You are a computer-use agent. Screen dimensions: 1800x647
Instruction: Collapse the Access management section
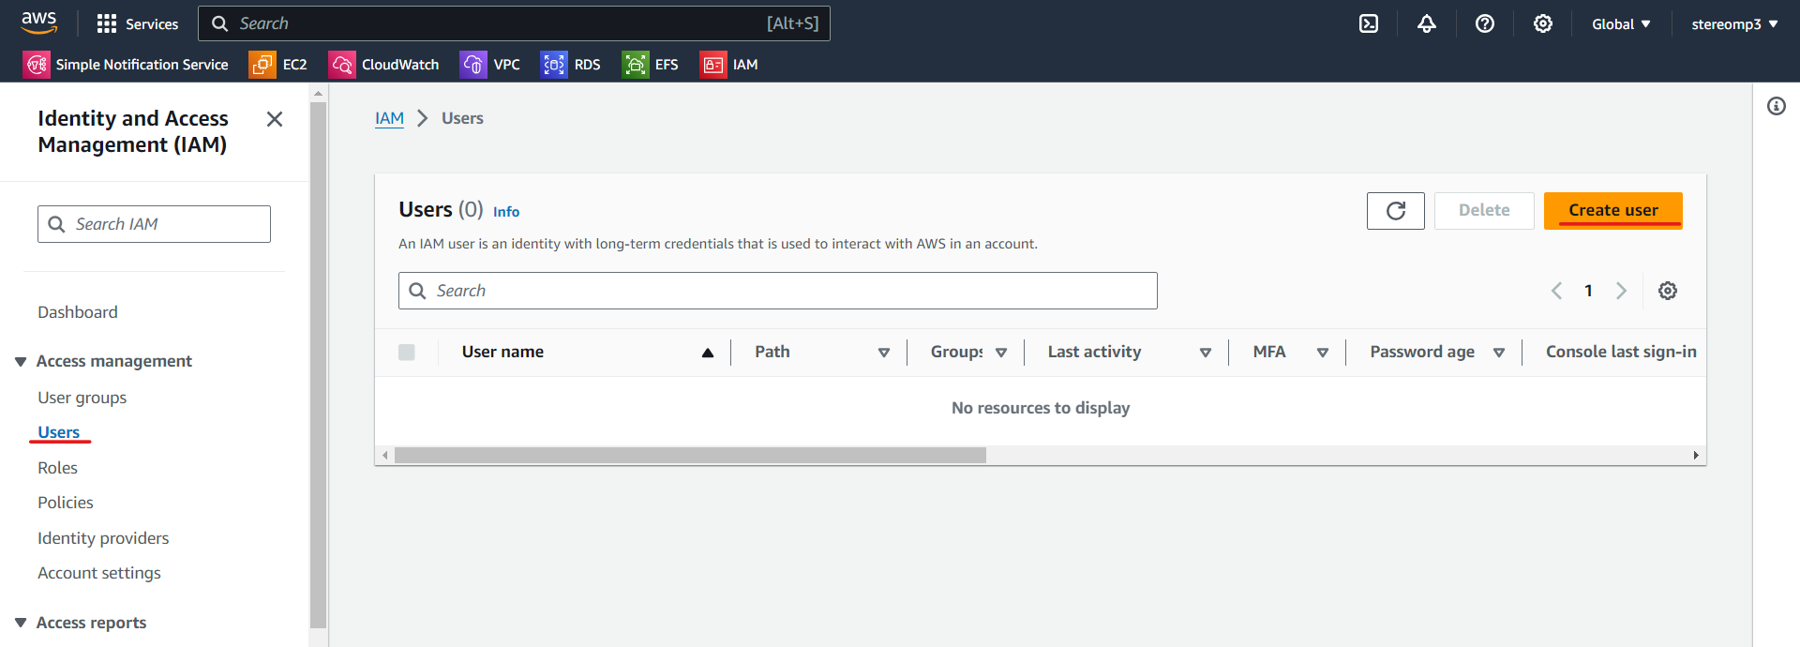21,362
